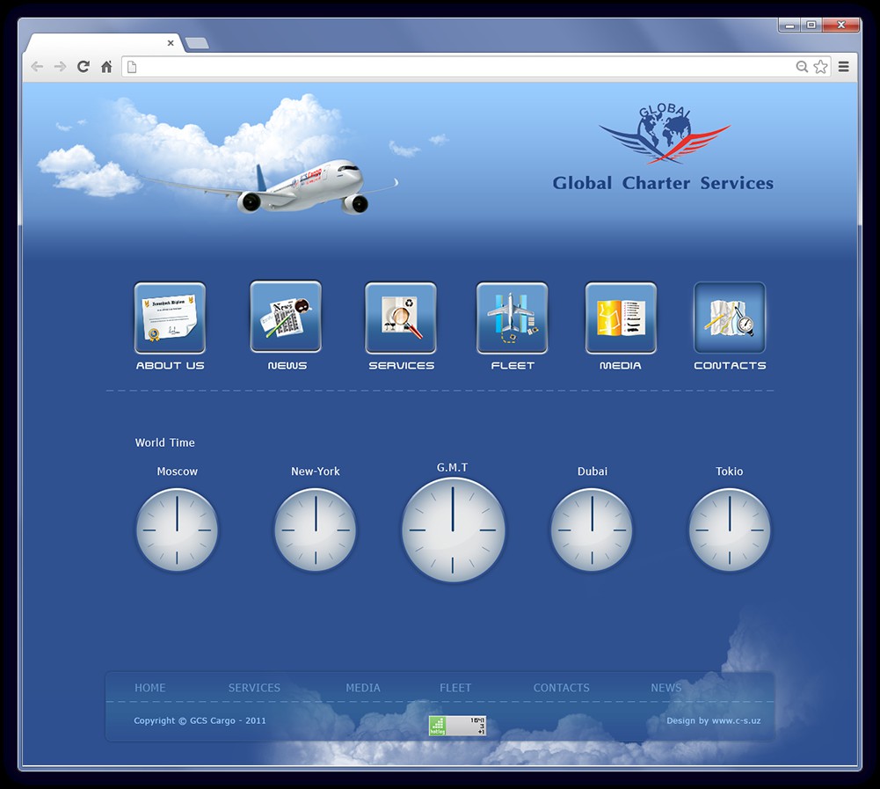Screen dimensions: 880x789
Task: Click the CONTACTS label under icon
Action: click(x=730, y=366)
